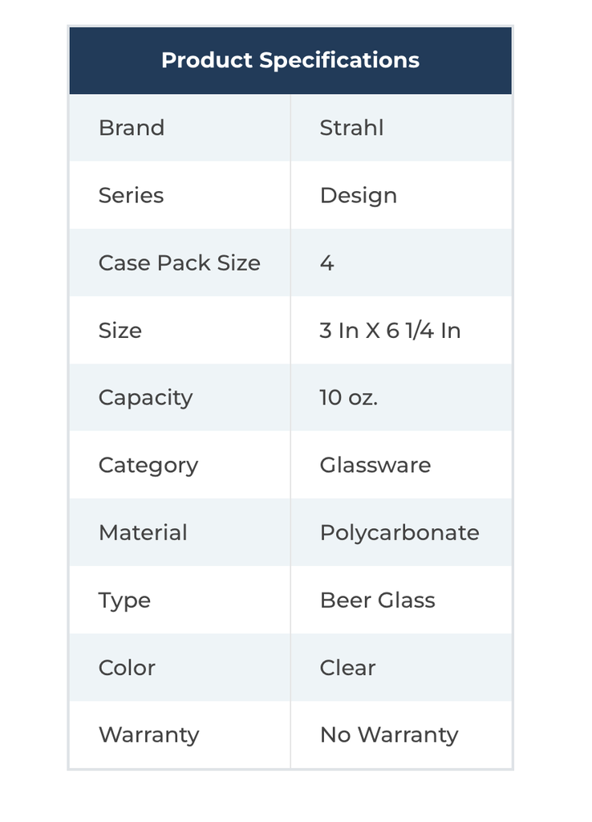Click the Type row label
The image size is (592, 822).
[124, 600]
